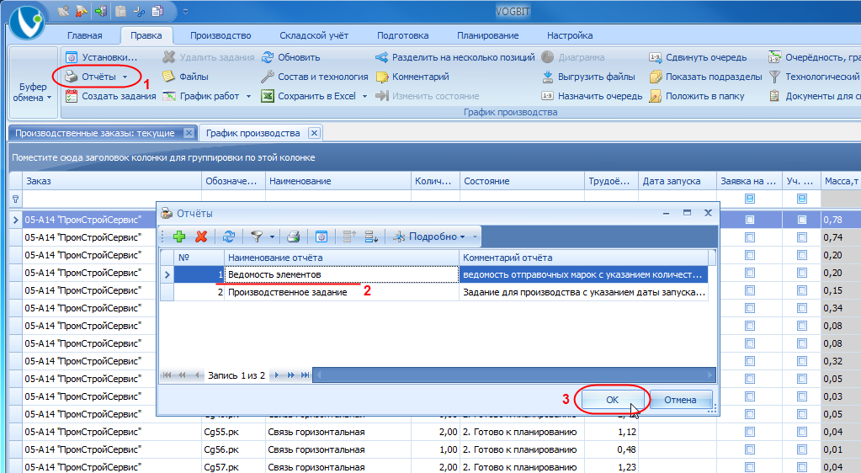Open the VOGBIT application logo menu

pos(26,22)
